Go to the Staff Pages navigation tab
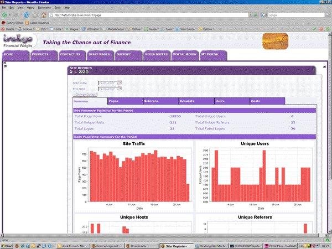 point(100,55)
